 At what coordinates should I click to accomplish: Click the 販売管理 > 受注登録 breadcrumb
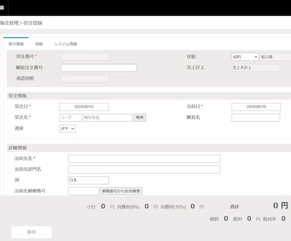click(x=21, y=23)
